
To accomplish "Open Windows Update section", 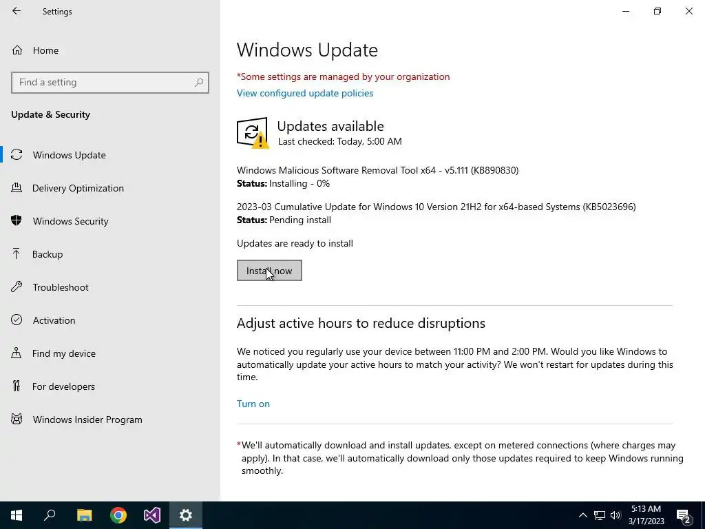I will (70, 155).
